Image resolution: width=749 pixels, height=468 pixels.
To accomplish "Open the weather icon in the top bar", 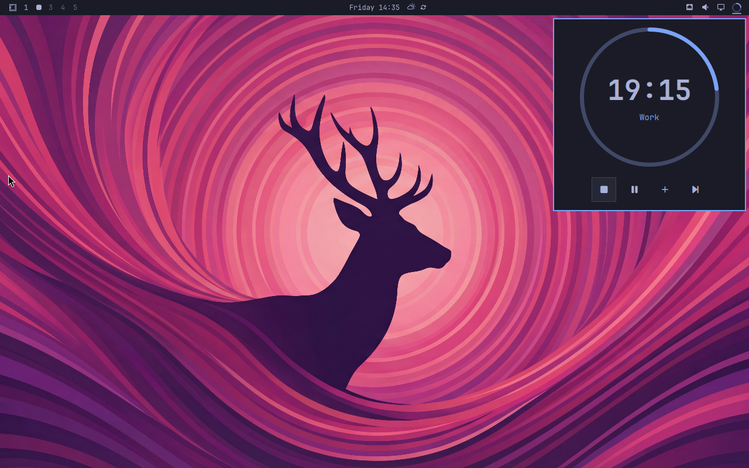I will pos(411,8).
